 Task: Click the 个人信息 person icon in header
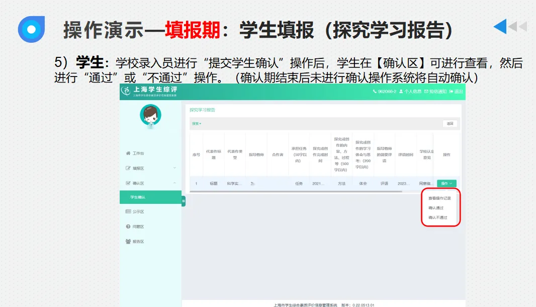pyautogui.click(x=401, y=92)
